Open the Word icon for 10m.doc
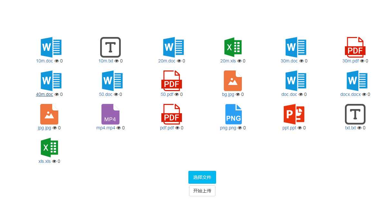The width and height of the screenshot is (390, 213). [x=51, y=47]
